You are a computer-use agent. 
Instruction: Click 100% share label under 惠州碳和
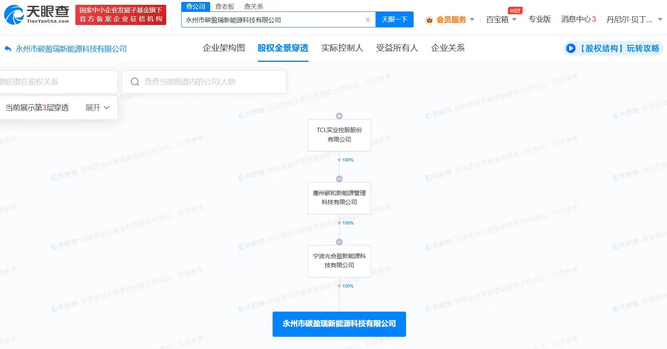click(348, 223)
